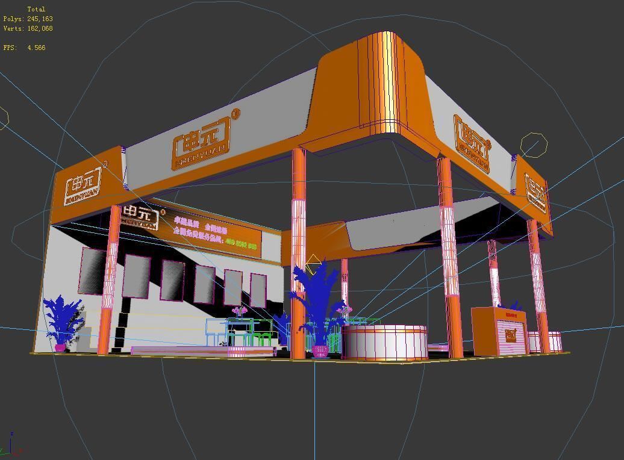Select the yellow diamond helper gizmo above the center plant
624x460 pixels.
click(x=314, y=264)
